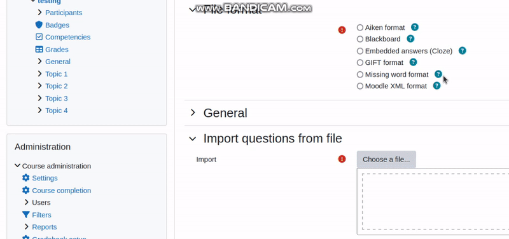This screenshot has height=239, width=509.
Task: Select the Aiken format radio button
Action: click(359, 27)
